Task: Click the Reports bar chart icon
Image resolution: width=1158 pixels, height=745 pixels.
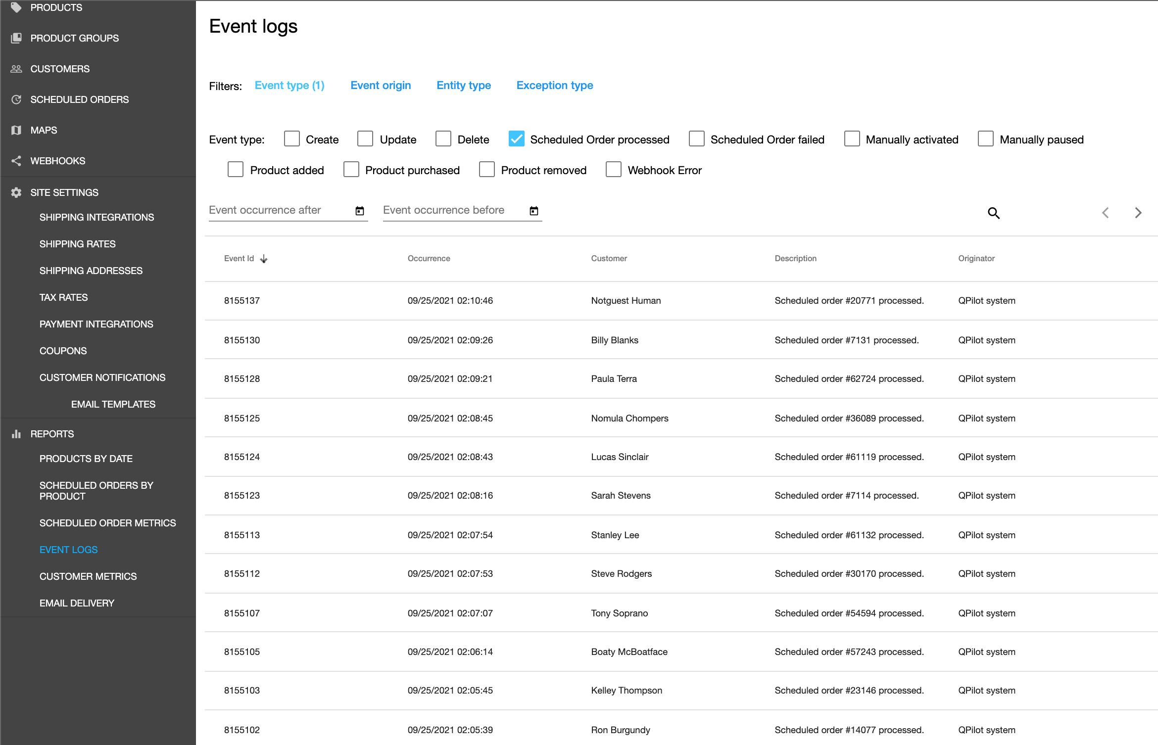Action: (x=16, y=434)
